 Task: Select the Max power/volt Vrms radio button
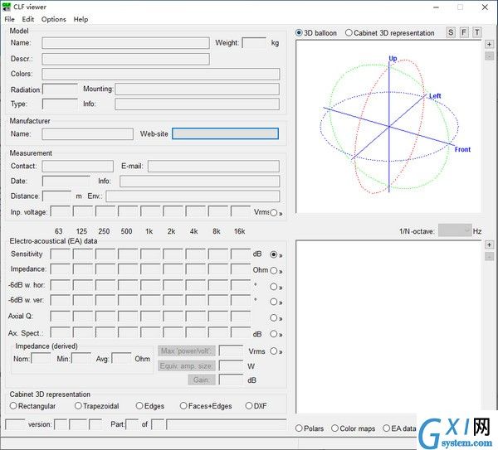click(273, 351)
